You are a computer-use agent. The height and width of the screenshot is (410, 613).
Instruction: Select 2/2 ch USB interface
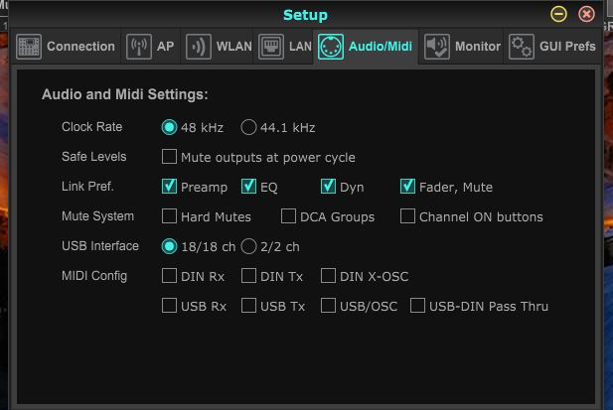point(248,246)
